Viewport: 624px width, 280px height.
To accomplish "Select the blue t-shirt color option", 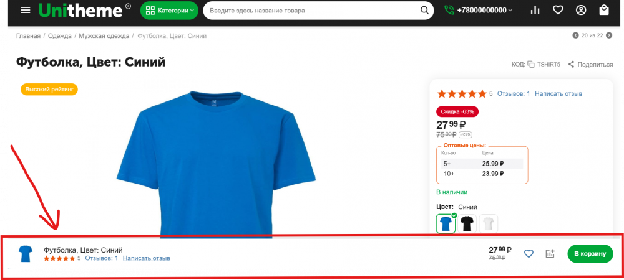I will (x=446, y=223).
